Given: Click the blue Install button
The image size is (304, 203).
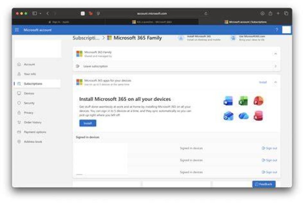Looking at the screenshot, I should [88, 123].
